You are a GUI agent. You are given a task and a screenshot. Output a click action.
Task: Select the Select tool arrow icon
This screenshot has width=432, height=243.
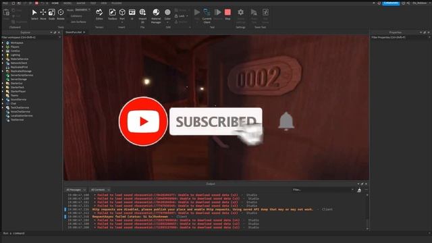click(x=34, y=13)
